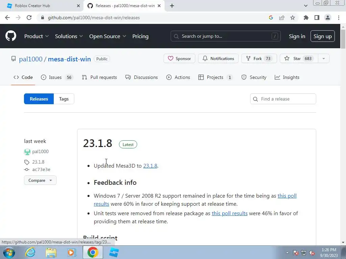Click Sign in

click(297, 36)
